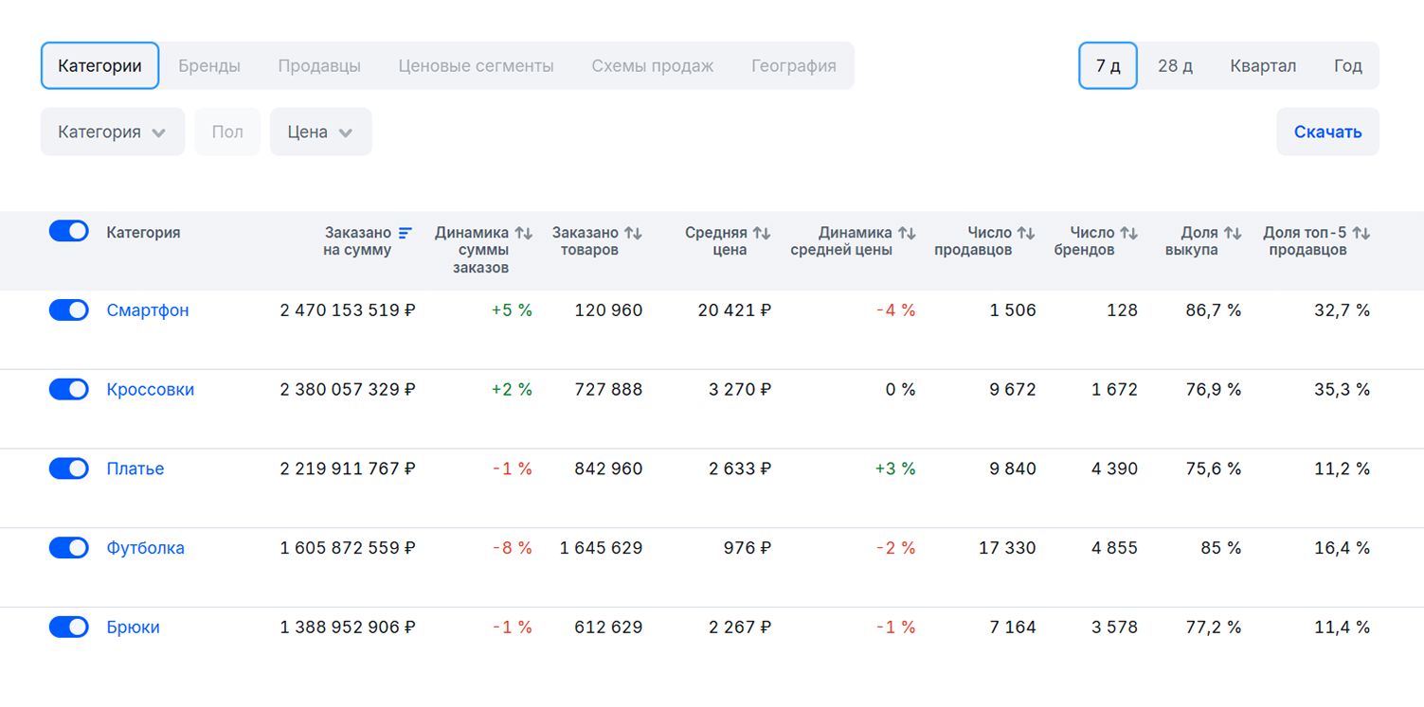Screen dimensions: 1424x707
Task: Click the Скачать button
Action: [1328, 132]
